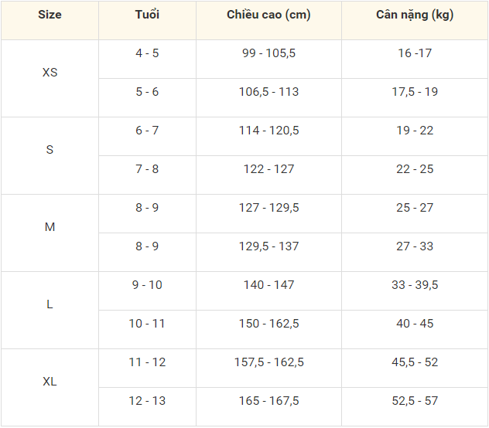Click the Tuổi column header
This screenshot has width=489, height=428.
147,15
